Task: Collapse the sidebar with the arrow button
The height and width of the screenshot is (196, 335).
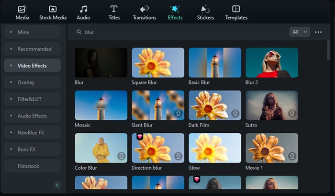Action: [57, 185]
